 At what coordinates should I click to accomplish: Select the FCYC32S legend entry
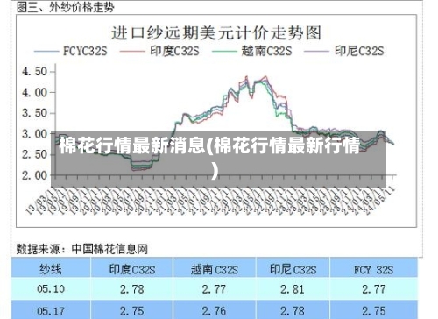(x=71, y=52)
